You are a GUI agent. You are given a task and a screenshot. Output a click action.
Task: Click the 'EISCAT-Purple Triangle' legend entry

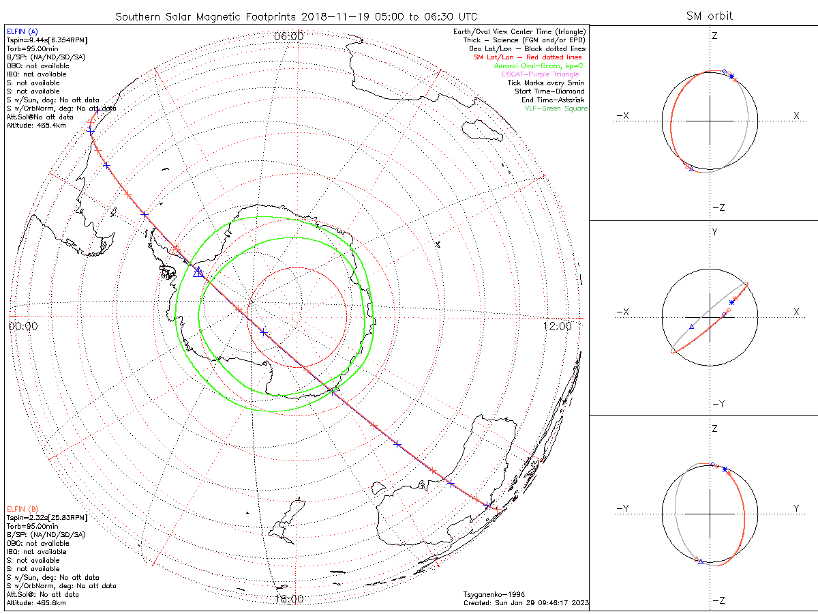pyautogui.click(x=540, y=74)
